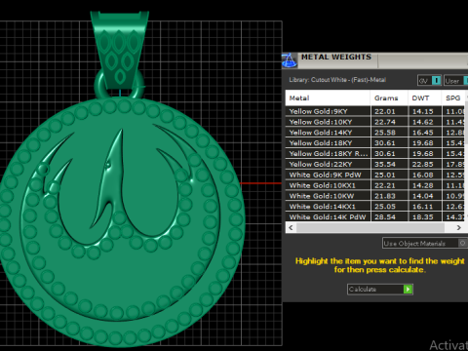Click the 22.74 grams value
Image resolution: width=468 pixels, height=351 pixels.
385,122
